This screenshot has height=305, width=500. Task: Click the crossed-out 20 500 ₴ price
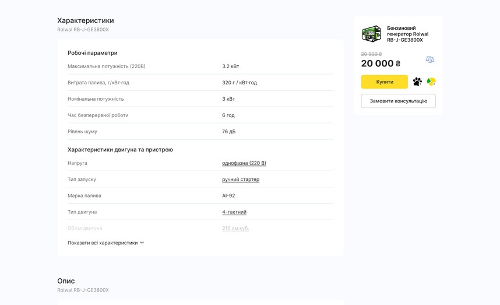point(371,54)
